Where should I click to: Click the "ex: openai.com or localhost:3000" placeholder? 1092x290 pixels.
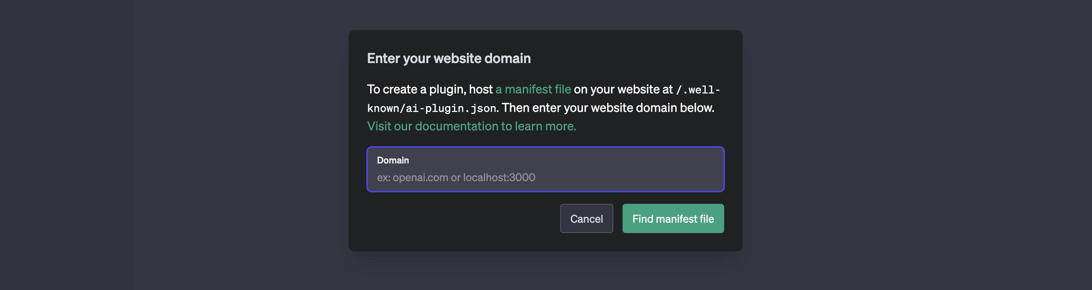pyautogui.click(x=456, y=177)
